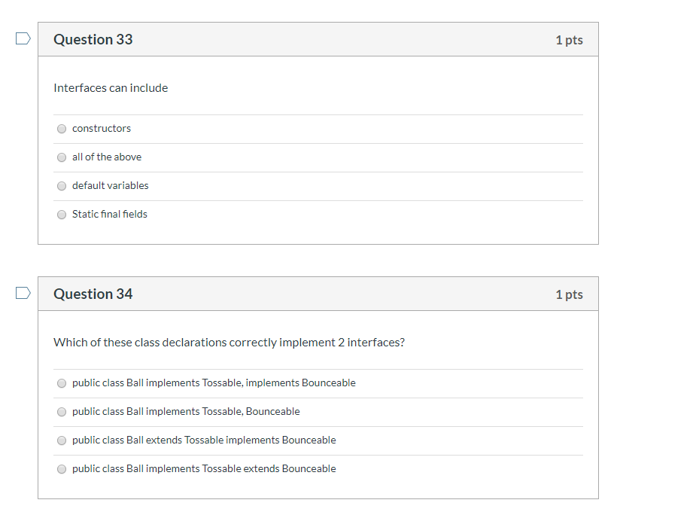The image size is (693, 509).
Task: Click the Question 34 header title
Action: click(93, 294)
